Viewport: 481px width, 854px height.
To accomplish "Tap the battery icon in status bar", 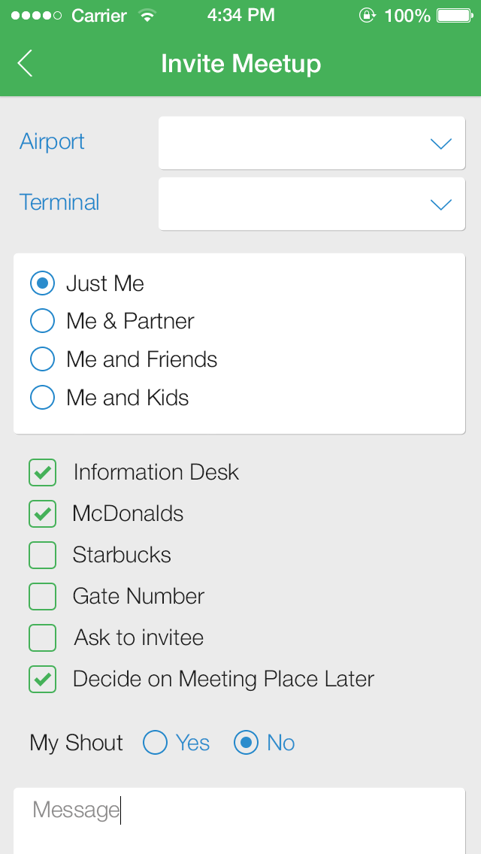I will (454, 15).
